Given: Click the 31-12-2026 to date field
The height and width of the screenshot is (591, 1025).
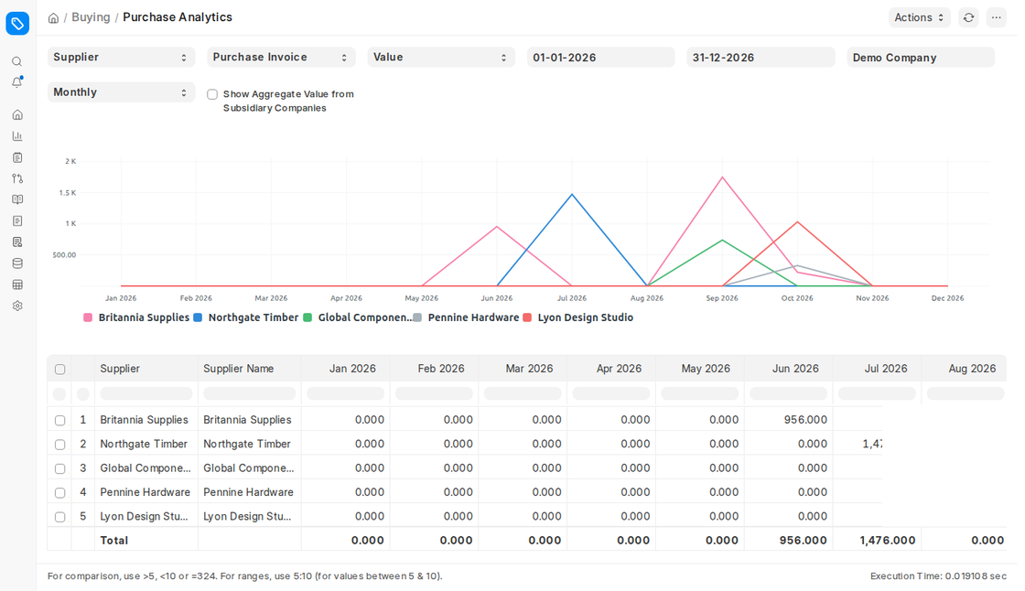Looking at the screenshot, I should click(x=761, y=58).
